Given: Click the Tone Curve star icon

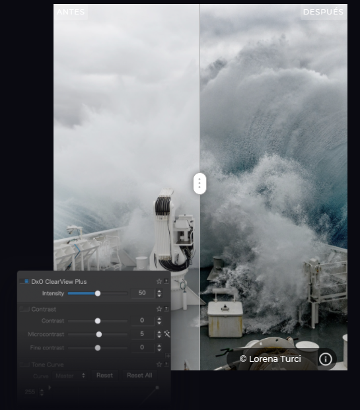Looking at the screenshot, I should [159, 364].
